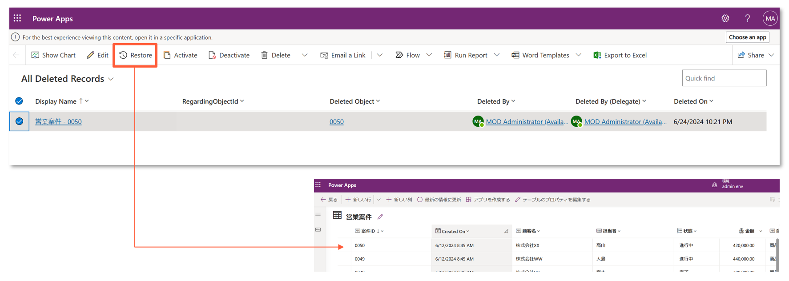Open the 営業案件 - 0050 record link
789x281 pixels.
tap(58, 122)
